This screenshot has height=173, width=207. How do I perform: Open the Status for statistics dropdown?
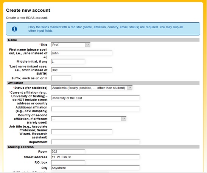(92, 88)
